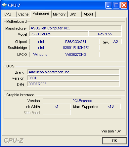Select the Model field P5K3 Deluxe

(x=59, y=34)
